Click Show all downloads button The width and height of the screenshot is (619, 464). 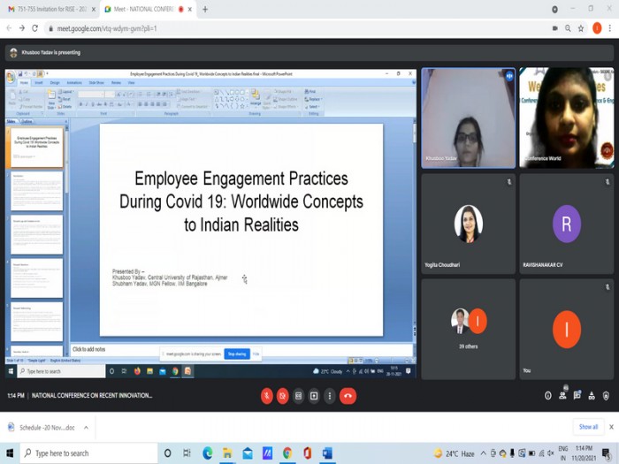coord(588,427)
